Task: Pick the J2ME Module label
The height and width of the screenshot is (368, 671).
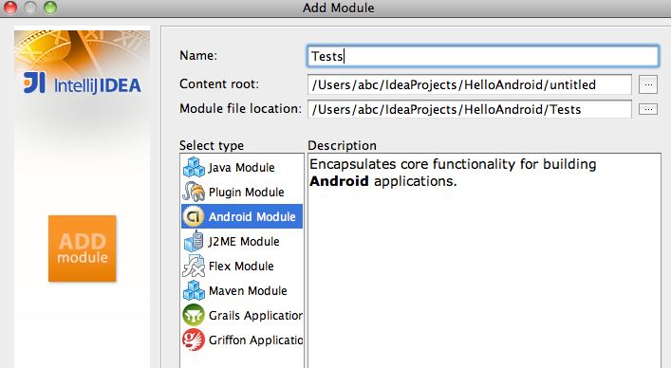Action: (244, 242)
